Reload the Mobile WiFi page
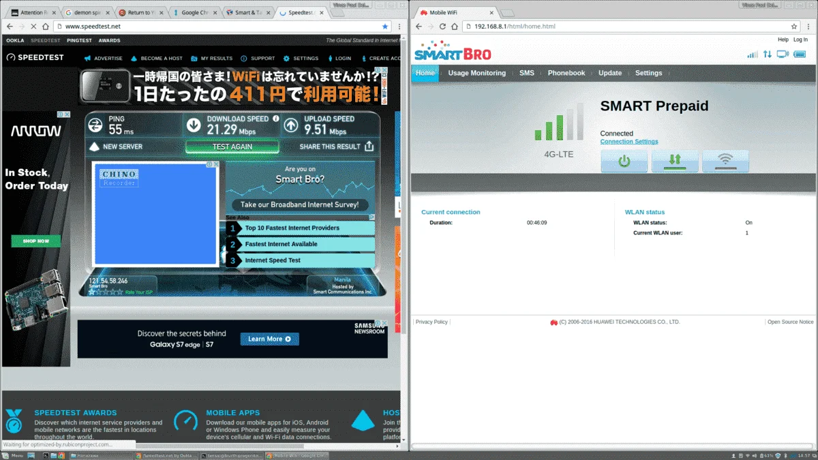The image size is (818, 460). [x=442, y=26]
